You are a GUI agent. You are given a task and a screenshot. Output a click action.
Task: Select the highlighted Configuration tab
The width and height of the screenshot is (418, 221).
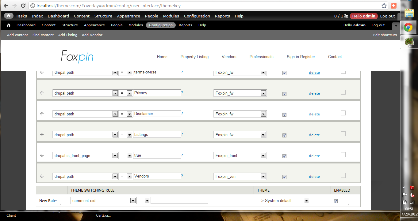[x=161, y=25]
